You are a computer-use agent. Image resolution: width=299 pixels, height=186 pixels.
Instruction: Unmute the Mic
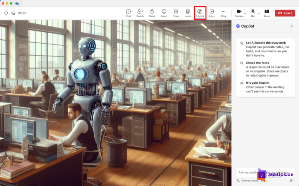tap(253, 13)
